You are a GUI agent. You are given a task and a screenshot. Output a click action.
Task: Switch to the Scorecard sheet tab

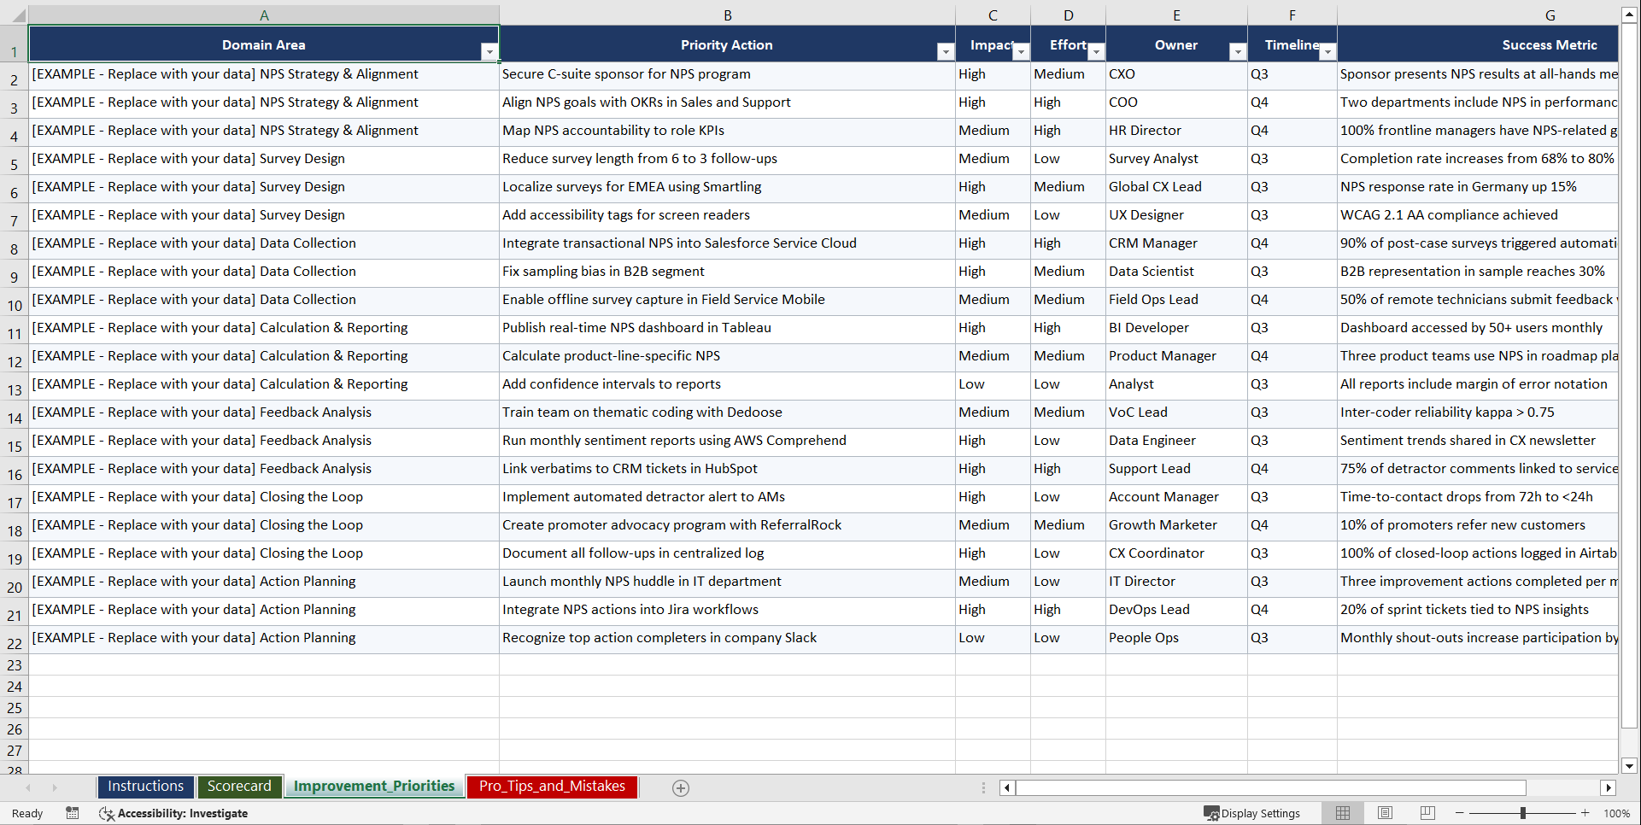coord(240,787)
